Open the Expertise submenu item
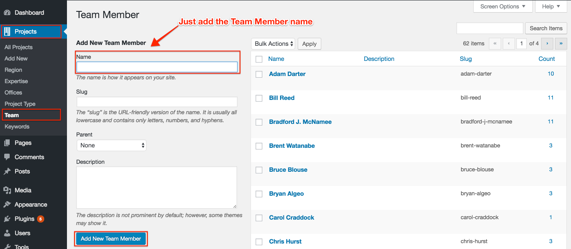571x249 pixels. point(16,81)
